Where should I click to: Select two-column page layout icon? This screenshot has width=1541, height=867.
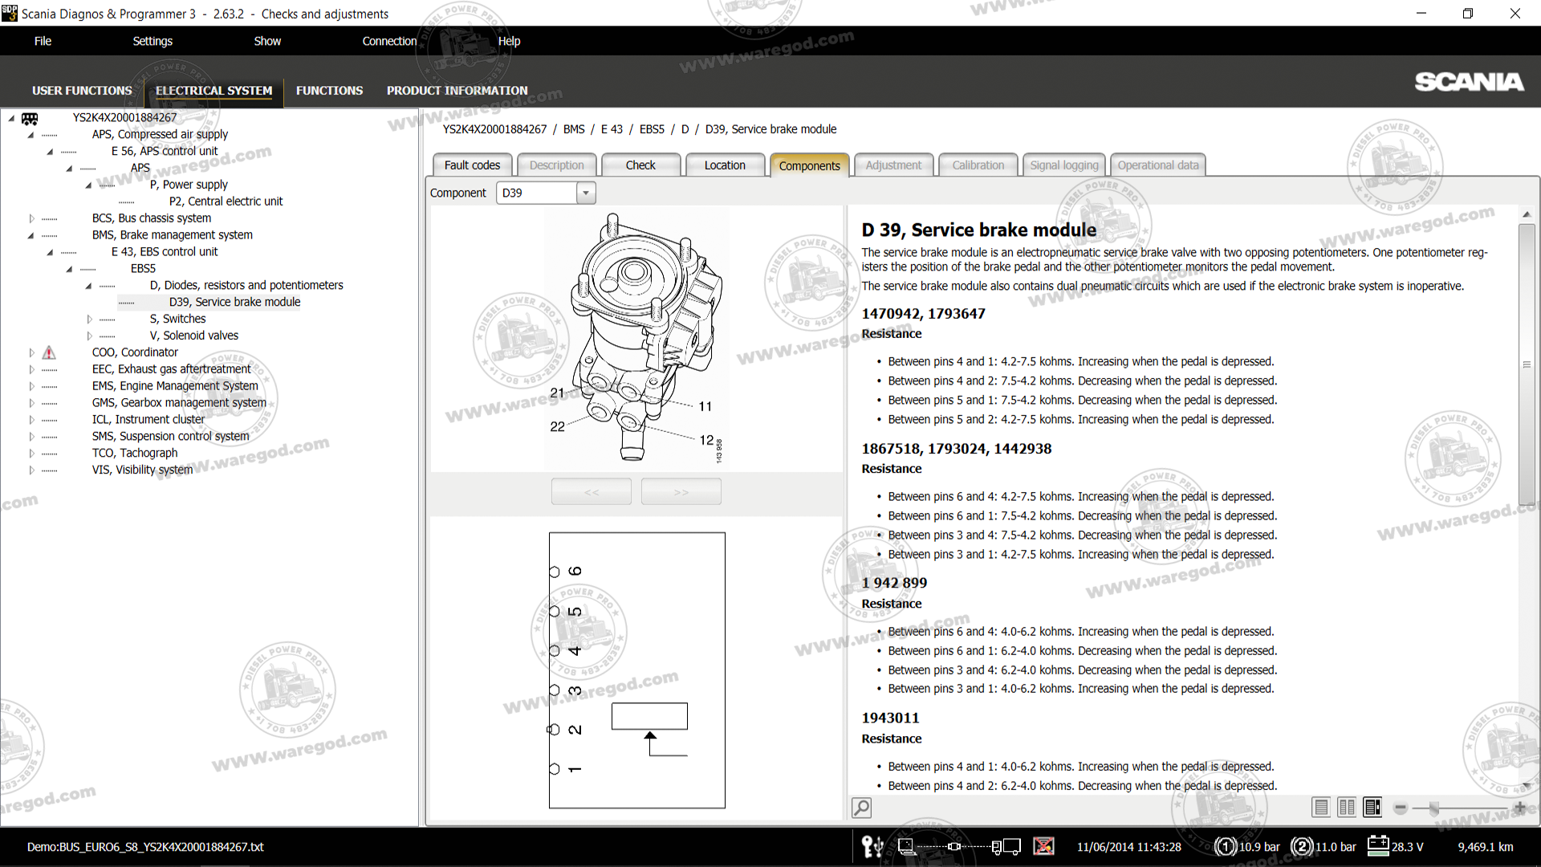pos(1347,808)
